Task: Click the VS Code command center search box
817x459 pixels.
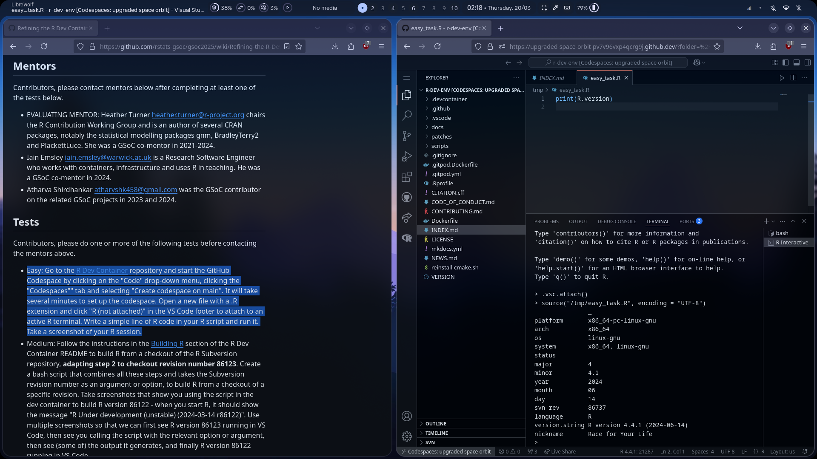Action: coord(608,62)
